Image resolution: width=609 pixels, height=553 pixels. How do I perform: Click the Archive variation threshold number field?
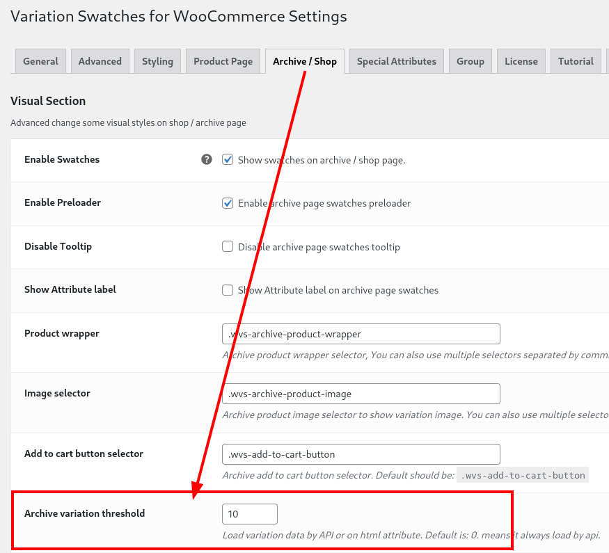point(250,514)
